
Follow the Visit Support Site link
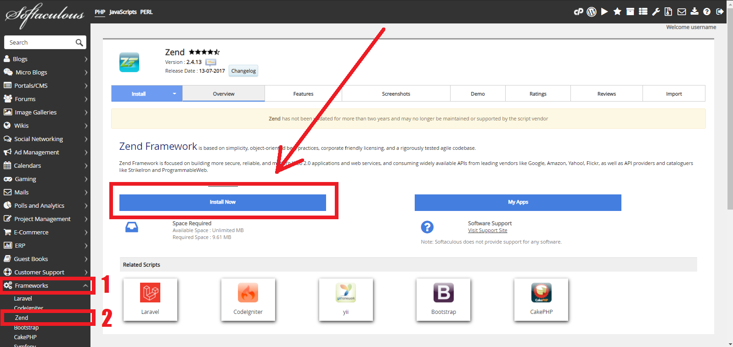point(487,230)
